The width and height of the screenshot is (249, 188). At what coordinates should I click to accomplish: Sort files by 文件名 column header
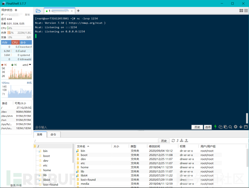click(x=81, y=147)
